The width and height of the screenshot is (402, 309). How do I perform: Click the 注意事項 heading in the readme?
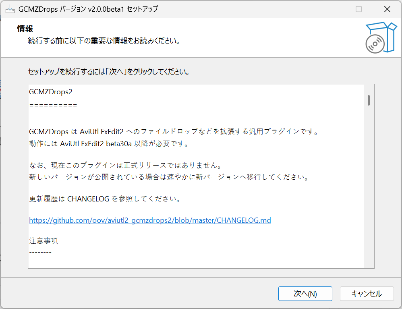point(44,241)
